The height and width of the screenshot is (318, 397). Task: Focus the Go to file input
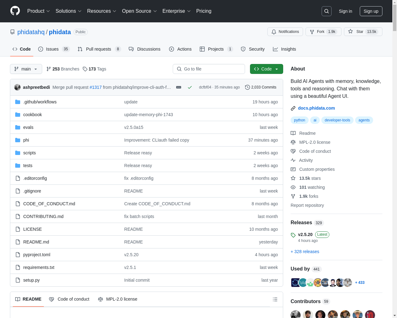[209, 69]
